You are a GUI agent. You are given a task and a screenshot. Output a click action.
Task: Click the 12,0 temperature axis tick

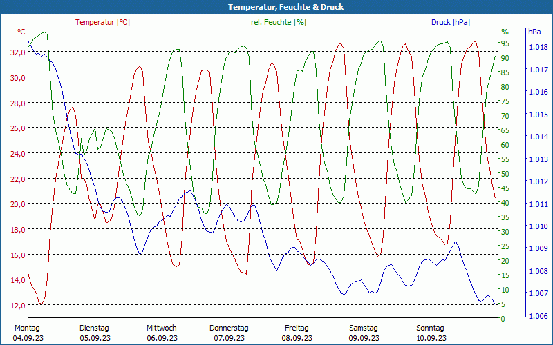pos(17,306)
